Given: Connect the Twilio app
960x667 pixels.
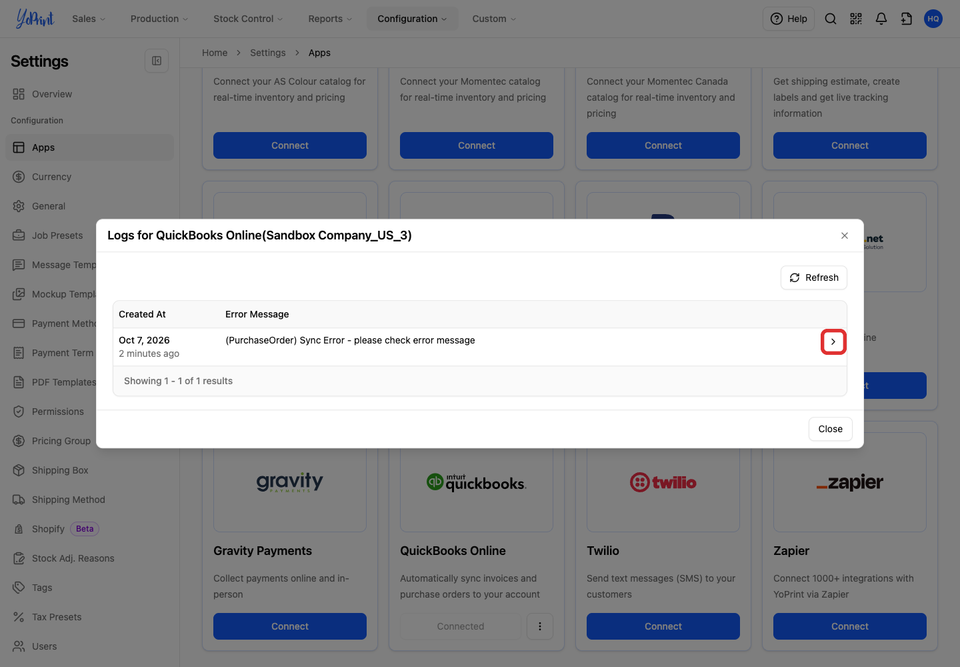Looking at the screenshot, I should (x=663, y=626).
